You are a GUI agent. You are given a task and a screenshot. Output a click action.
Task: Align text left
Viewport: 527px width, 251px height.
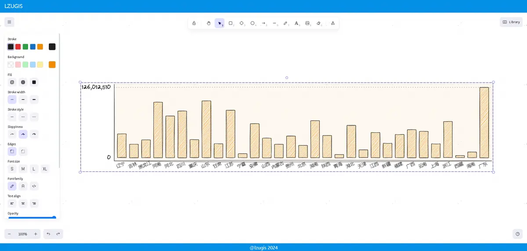pos(12,204)
